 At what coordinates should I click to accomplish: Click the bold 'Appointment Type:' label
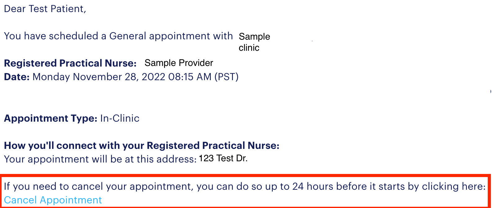(x=51, y=118)
